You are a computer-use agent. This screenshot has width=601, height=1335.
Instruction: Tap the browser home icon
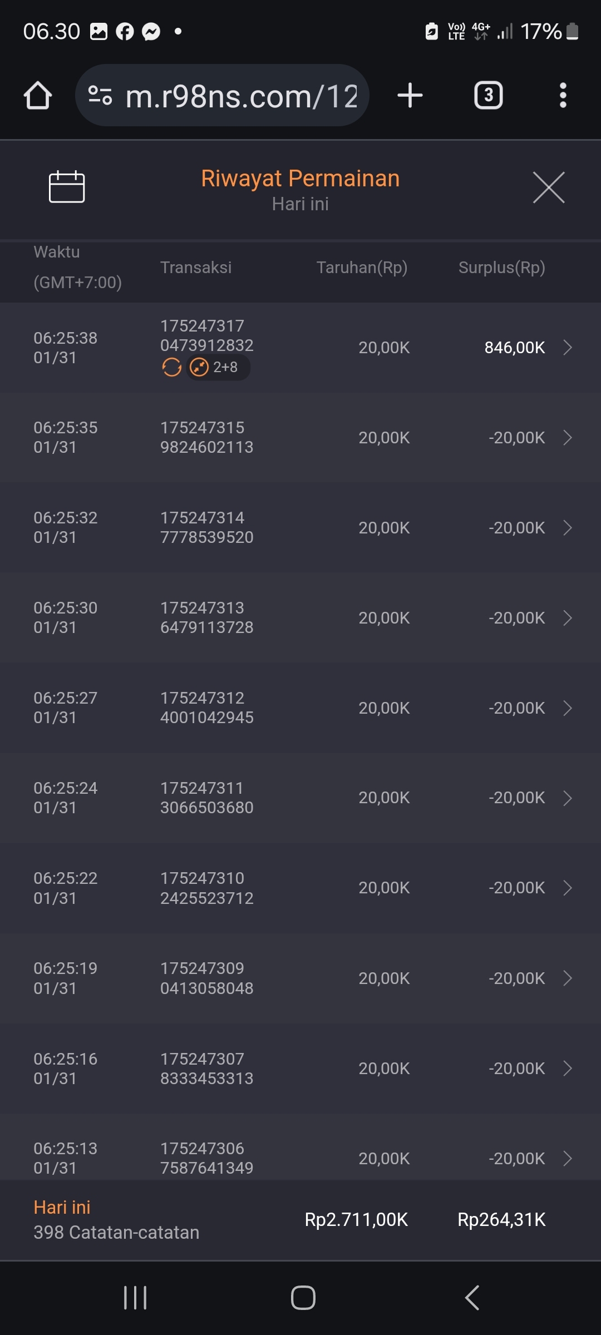(x=38, y=96)
